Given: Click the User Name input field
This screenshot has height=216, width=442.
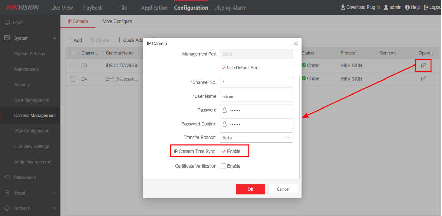Looking at the screenshot, I should click(256, 96).
